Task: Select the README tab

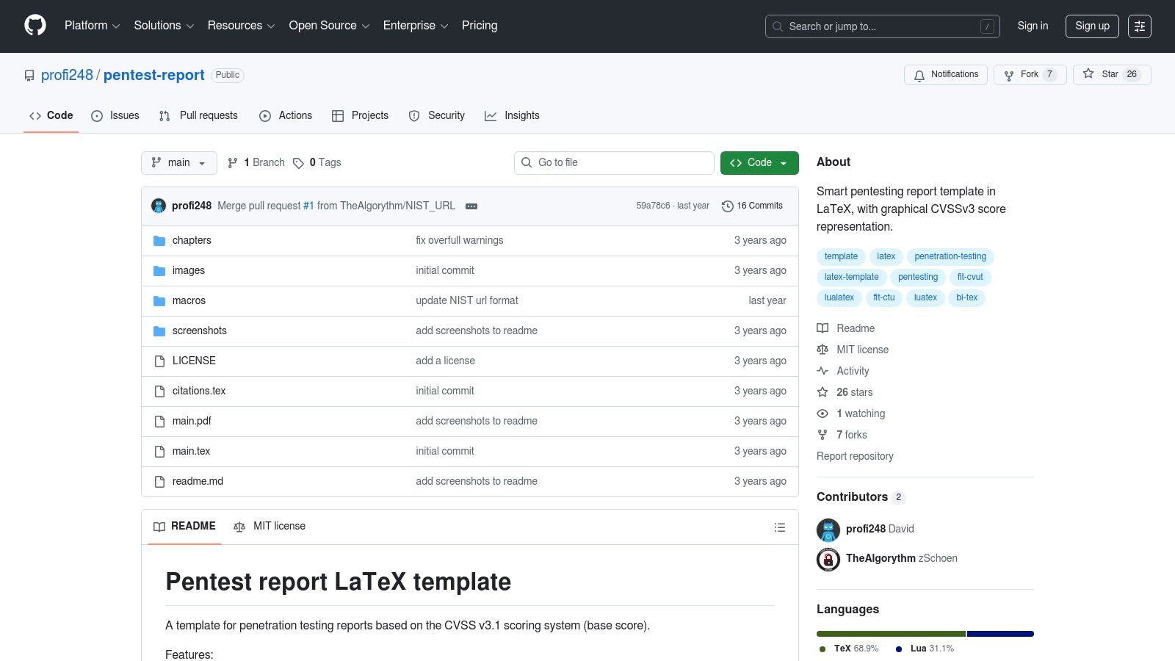Action: point(184,527)
